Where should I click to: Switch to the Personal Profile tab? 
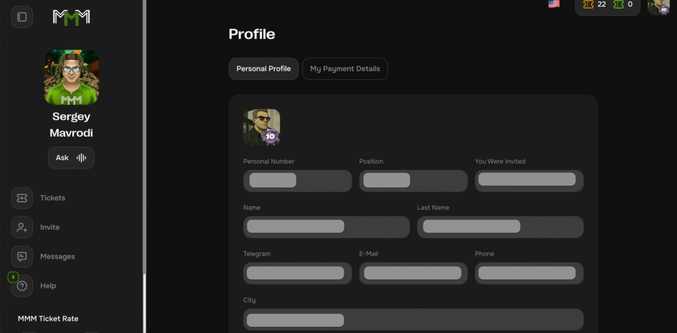(263, 69)
